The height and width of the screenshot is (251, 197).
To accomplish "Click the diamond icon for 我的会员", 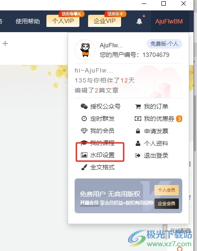I will click(x=84, y=131).
